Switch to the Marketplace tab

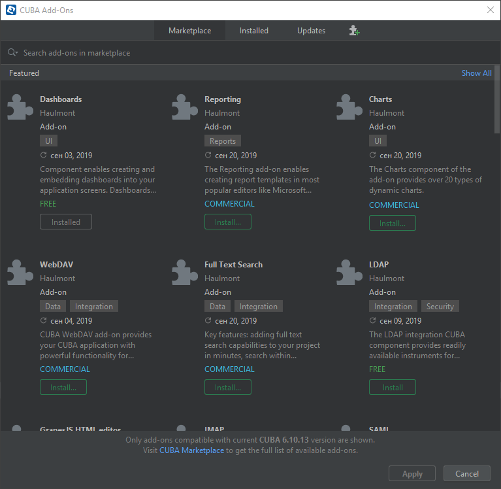pos(190,31)
